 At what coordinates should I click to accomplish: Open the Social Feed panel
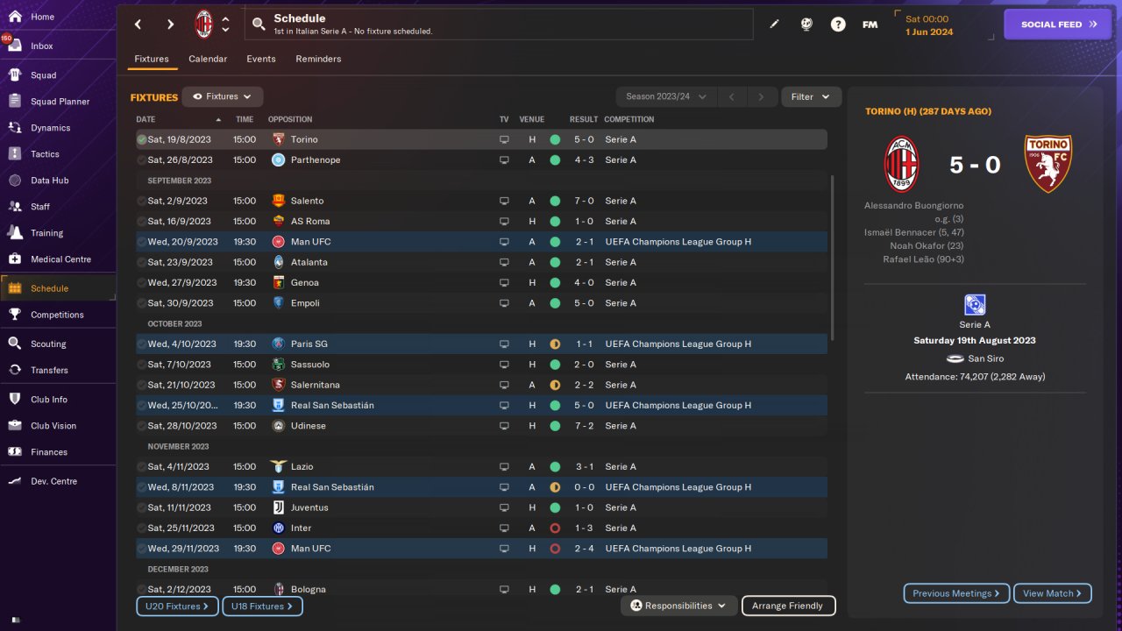pyautogui.click(x=1058, y=25)
